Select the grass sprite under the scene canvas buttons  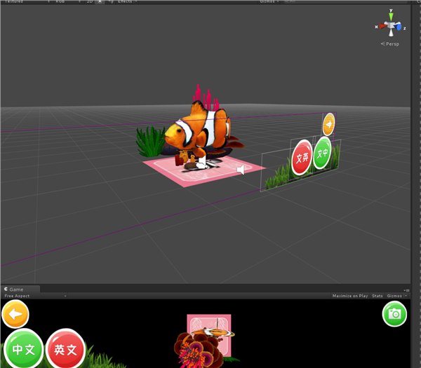pos(278,177)
